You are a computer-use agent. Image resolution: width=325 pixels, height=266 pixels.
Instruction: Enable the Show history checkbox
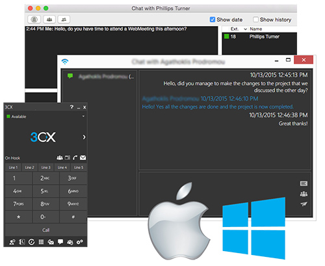tap(255, 20)
